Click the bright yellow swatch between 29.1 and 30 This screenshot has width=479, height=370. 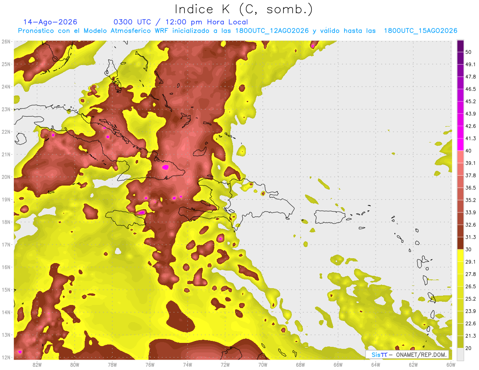460,255
